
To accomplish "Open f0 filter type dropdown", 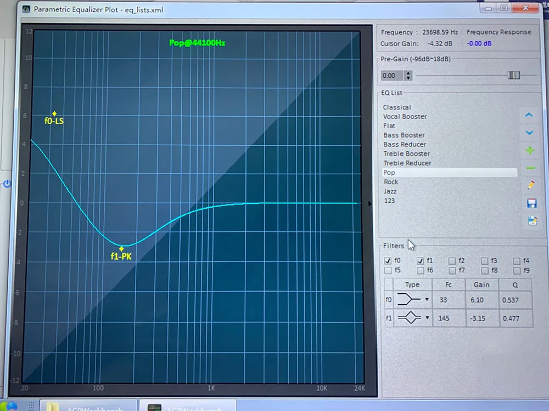I will (x=427, y=300).
